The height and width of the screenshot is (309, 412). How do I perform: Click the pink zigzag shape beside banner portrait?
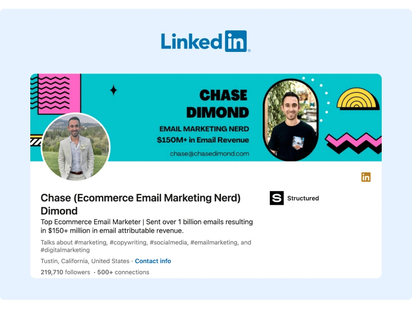pyautogui.click(x=353, y=143)
